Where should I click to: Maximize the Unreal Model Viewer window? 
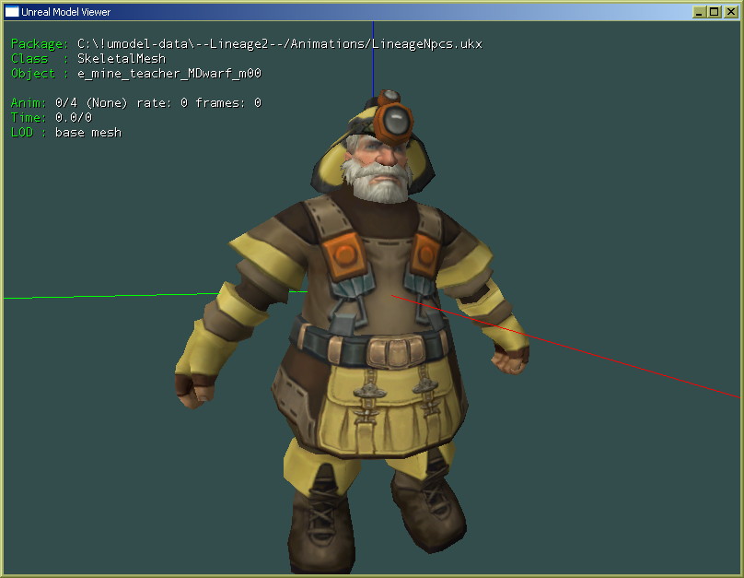pos(715,12)
